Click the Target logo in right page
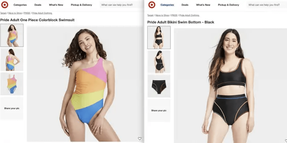 tap(152, 5)
